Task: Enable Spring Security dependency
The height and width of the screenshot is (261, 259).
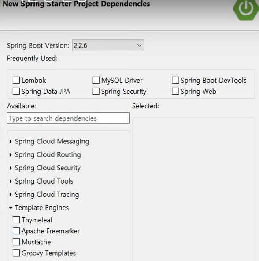Action: 96,91
